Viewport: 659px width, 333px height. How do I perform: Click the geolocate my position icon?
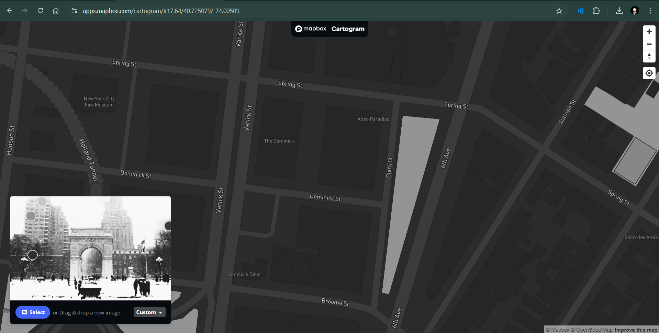point(649,73)
